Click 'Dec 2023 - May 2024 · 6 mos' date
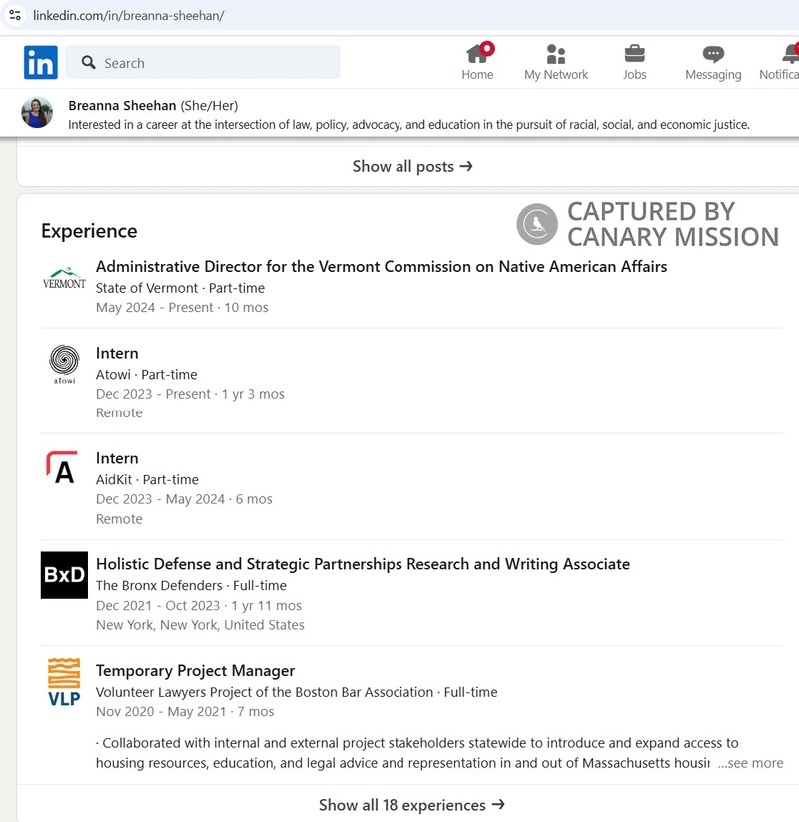Viewport: 799px width, 822px height. [184, 499]
